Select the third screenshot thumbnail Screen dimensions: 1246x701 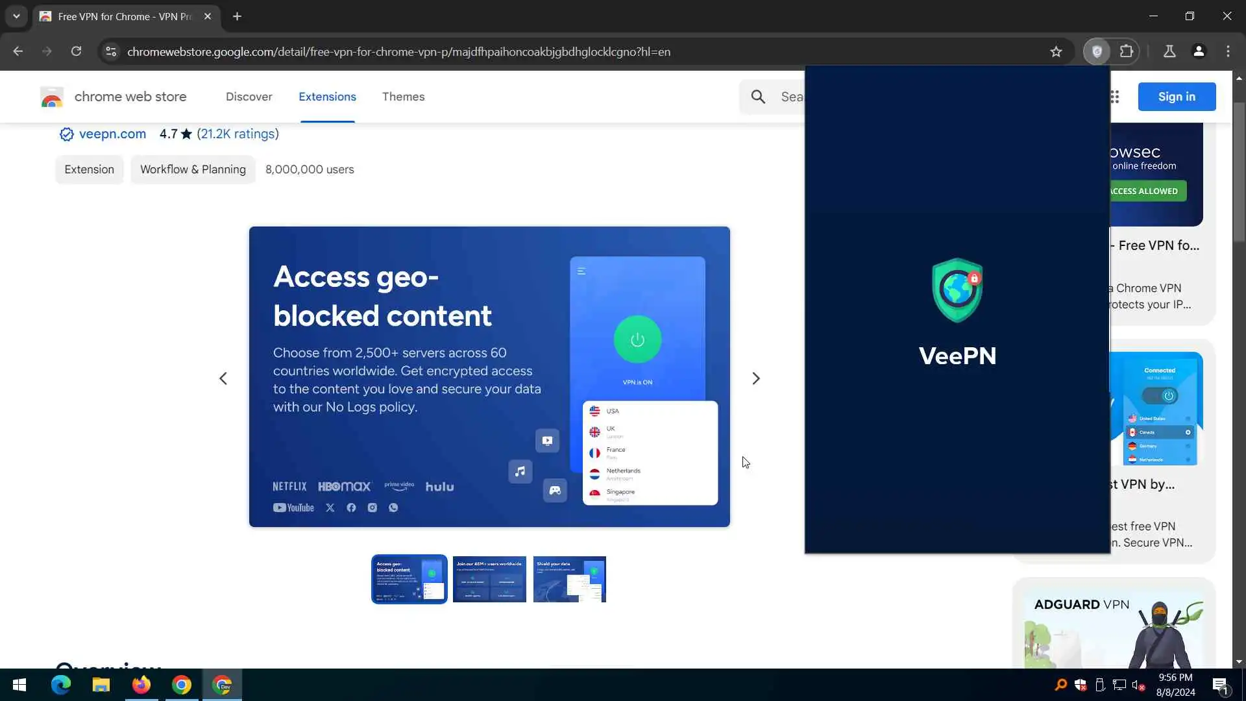click(569, 579)
